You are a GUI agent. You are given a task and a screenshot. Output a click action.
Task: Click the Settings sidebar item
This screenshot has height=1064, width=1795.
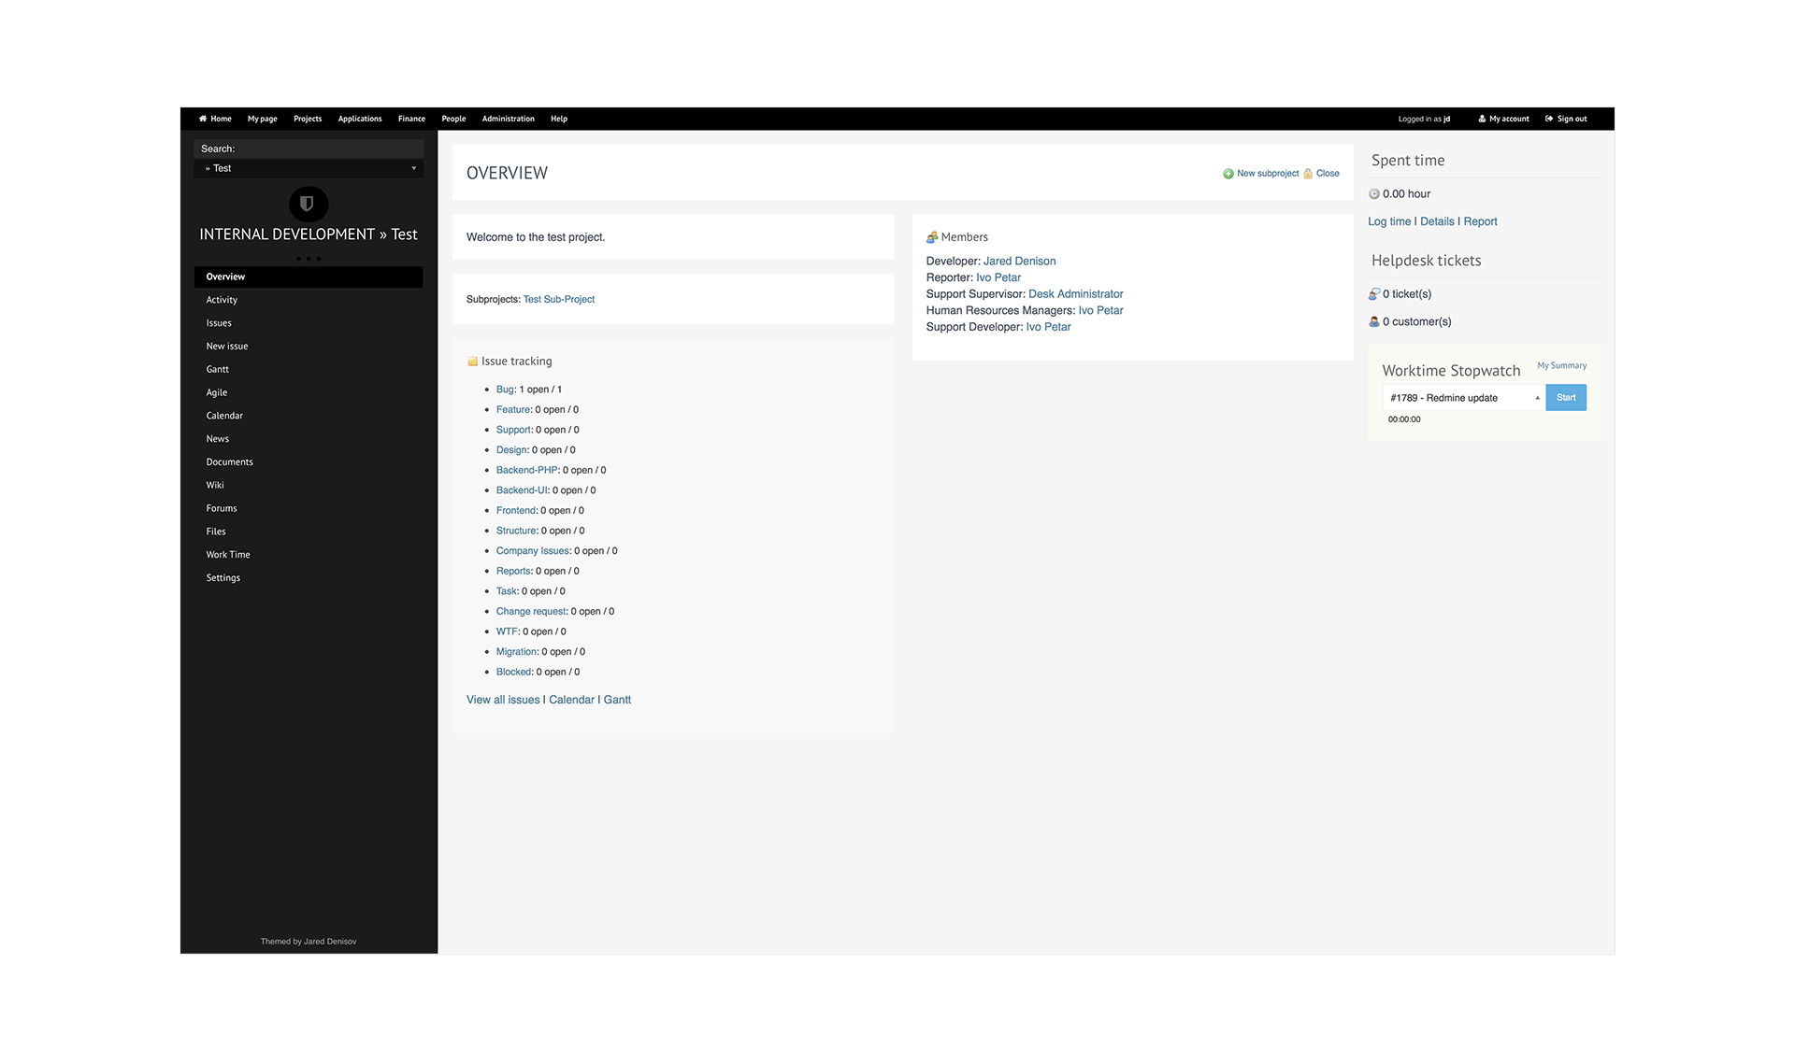coord(222,576)
